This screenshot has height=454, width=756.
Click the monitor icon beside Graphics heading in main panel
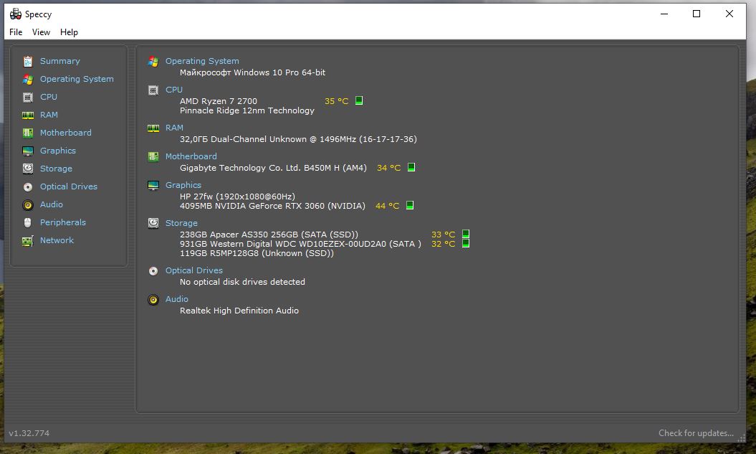[x=153, y=186]
